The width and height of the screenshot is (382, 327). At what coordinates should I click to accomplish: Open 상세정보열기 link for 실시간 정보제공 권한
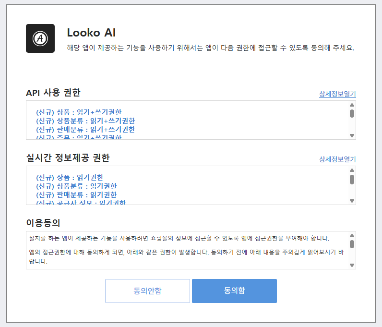tap(337, 159)
